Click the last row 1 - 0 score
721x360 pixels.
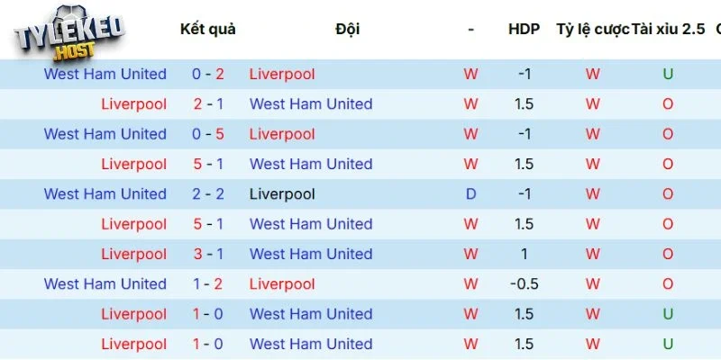[x=208, y=344]
